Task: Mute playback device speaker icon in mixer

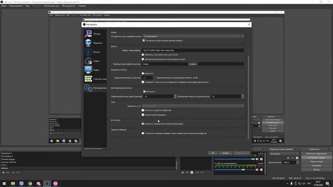Action: 257,170
